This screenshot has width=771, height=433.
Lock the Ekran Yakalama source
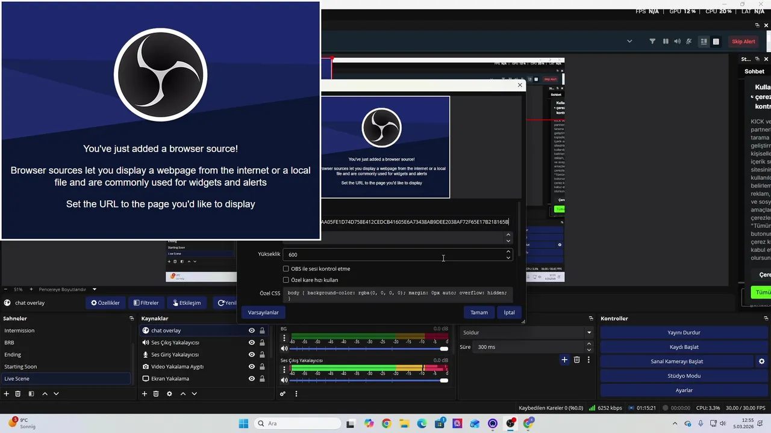click(x=262, y=379)
